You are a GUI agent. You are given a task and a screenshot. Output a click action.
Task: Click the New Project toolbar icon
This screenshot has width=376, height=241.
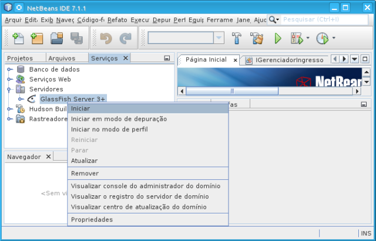[x=38, y=39]
